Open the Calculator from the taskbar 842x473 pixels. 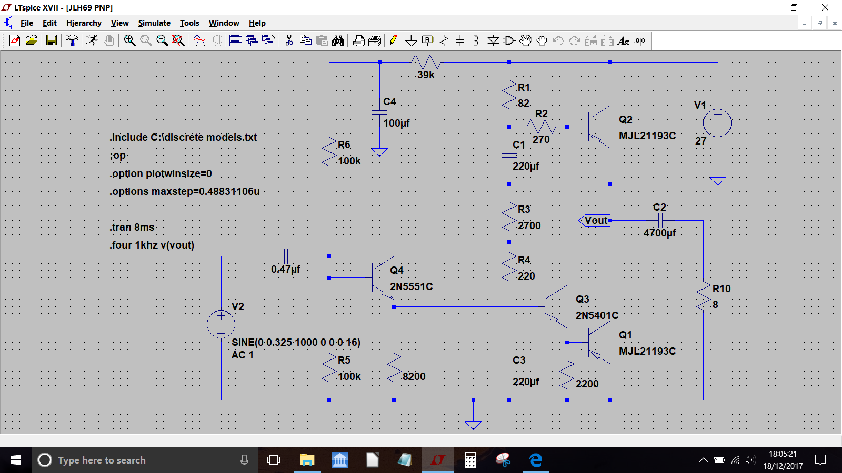point(470,460)
